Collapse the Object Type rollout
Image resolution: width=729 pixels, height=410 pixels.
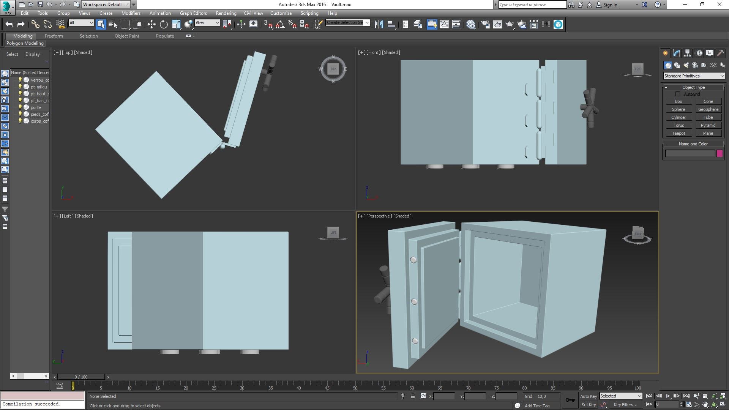point(693,87)
